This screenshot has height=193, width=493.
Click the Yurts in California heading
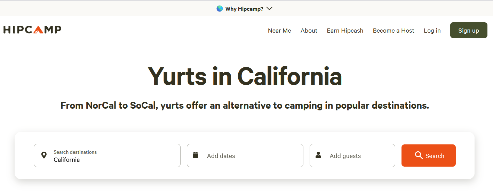pyautogui.click(x=245, y=76)
